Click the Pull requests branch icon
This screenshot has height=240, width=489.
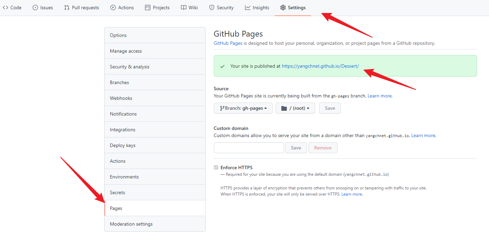[x=67, y=8]
